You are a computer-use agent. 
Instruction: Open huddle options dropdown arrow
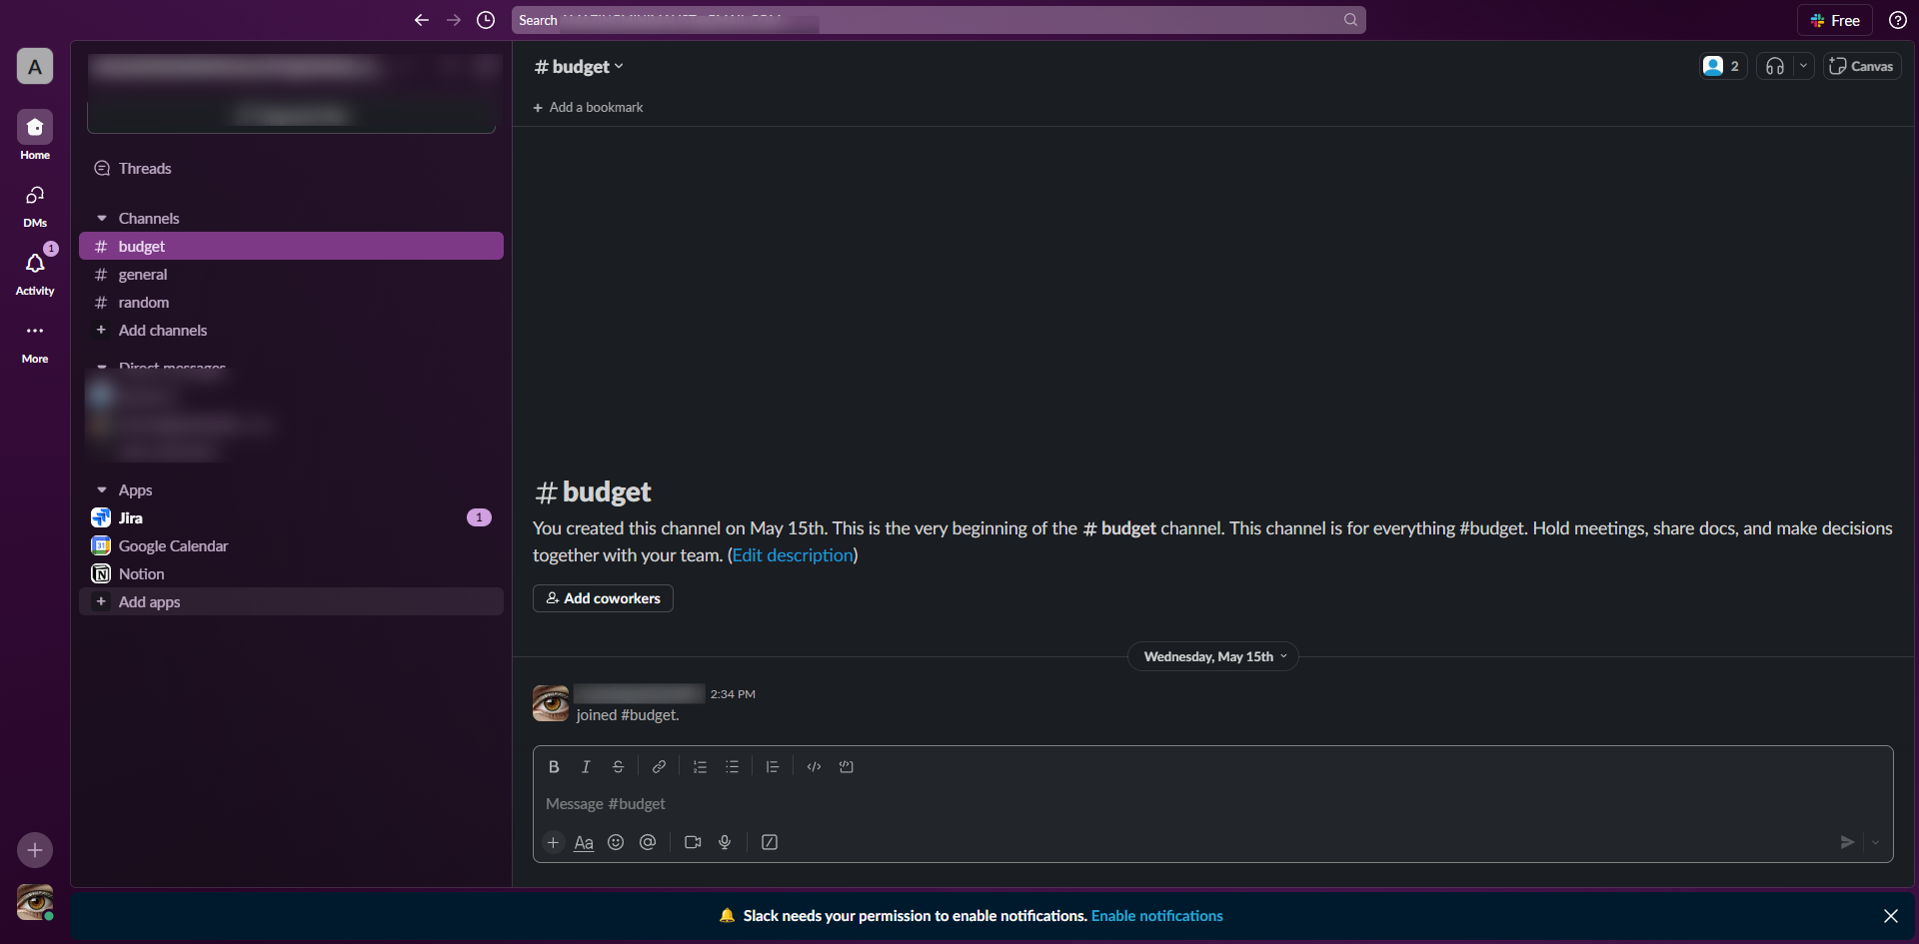coord(1803,66)
